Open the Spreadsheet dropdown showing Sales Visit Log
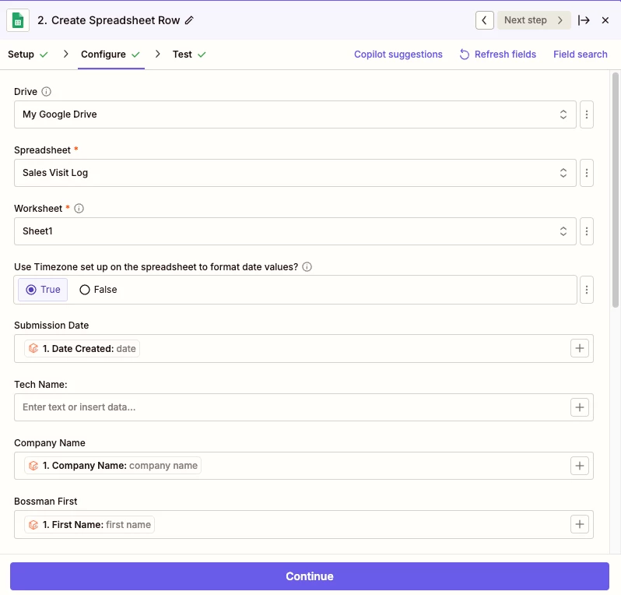 tap(295, 173)
